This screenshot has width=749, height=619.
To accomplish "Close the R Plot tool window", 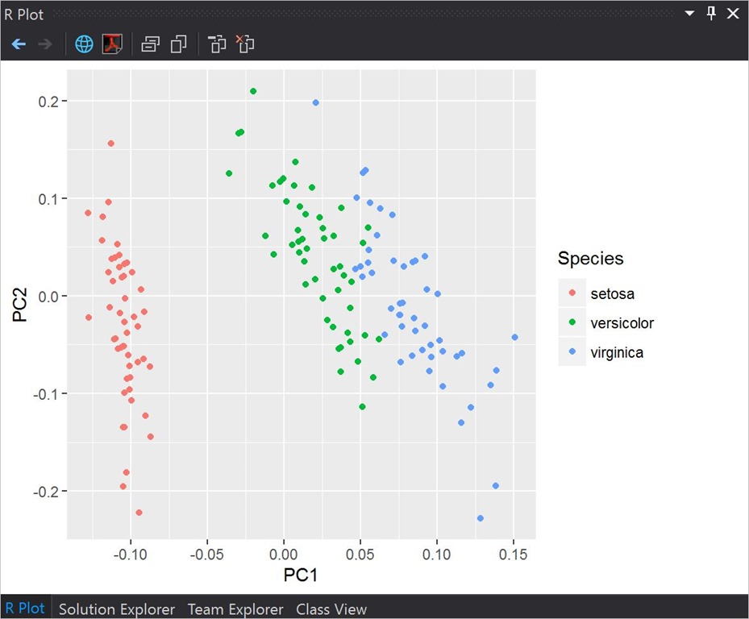I will point(733,14).
